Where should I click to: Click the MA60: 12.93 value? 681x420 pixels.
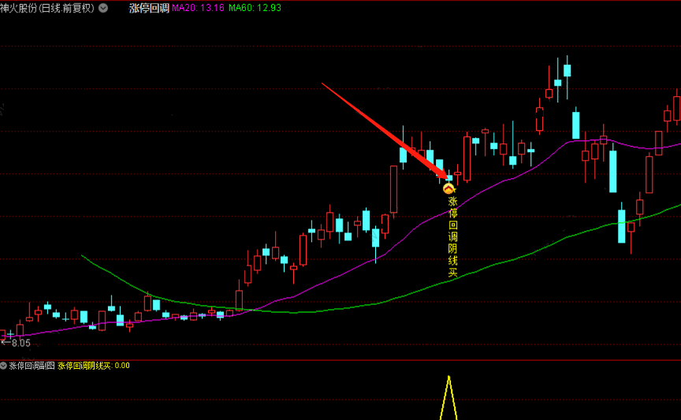point(255,8)
